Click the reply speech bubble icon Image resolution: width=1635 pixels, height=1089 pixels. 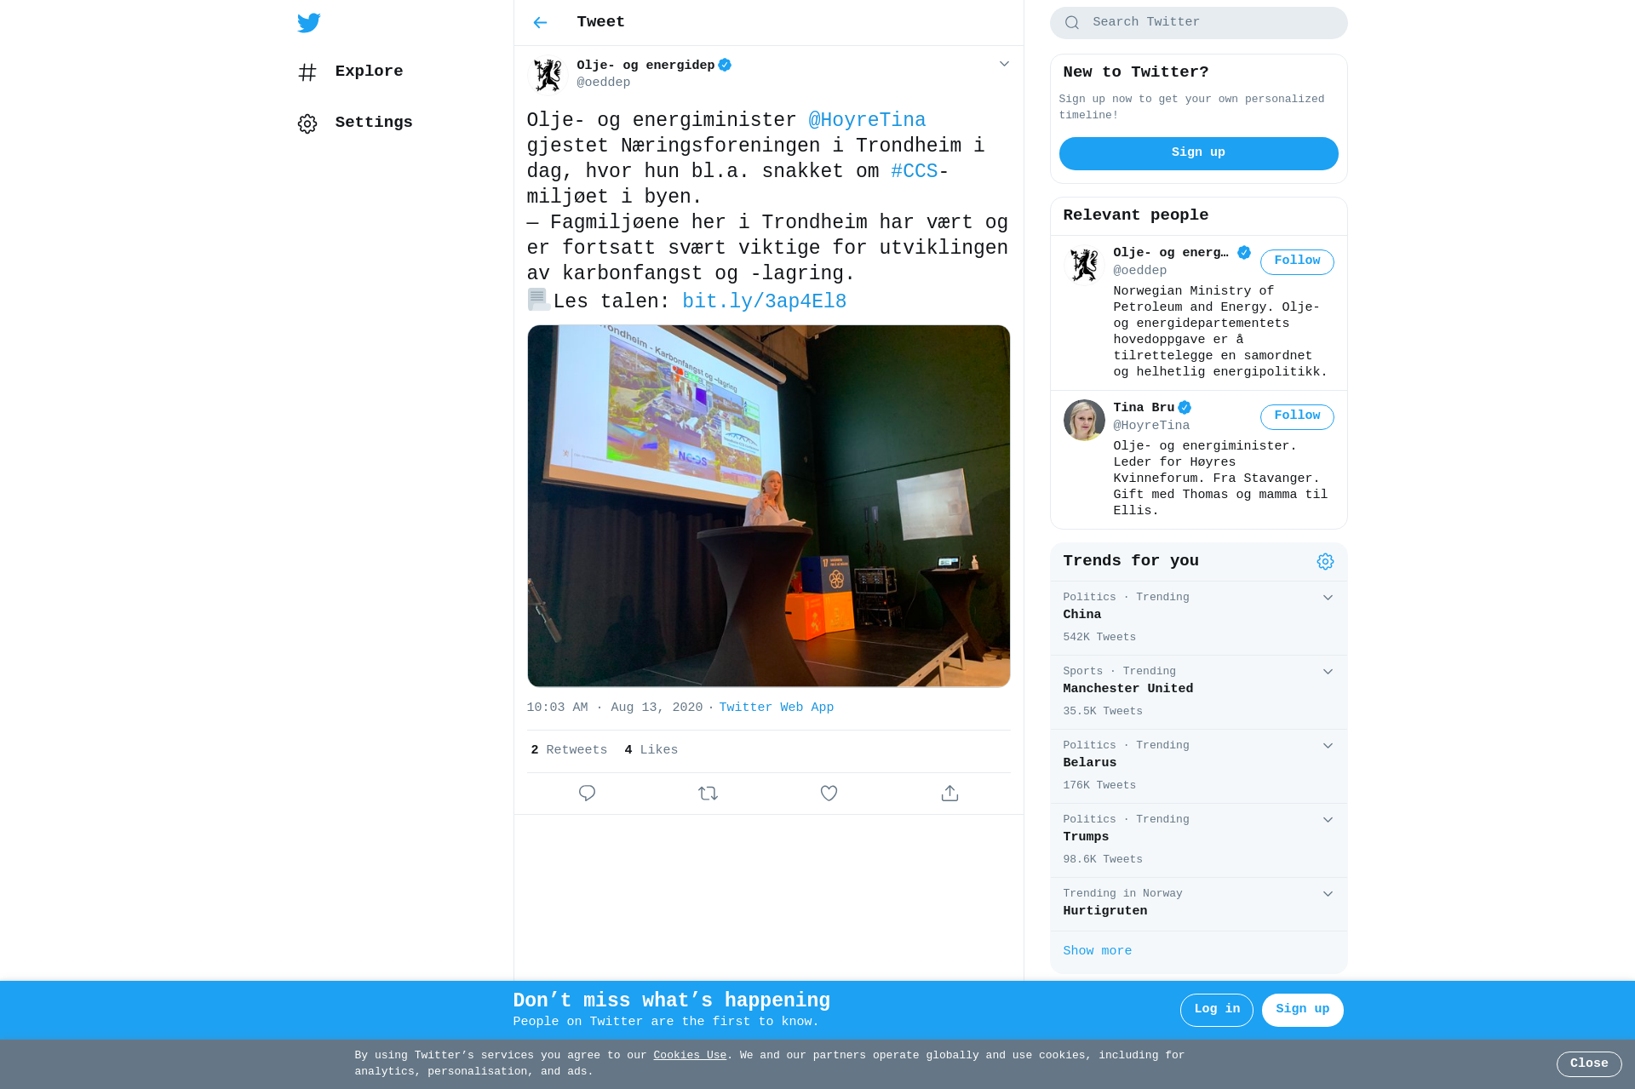pyautogui.click(x=587, y=794)
